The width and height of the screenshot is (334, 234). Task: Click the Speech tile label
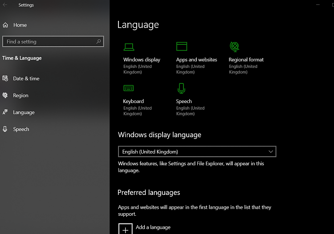tap(184, 101)
